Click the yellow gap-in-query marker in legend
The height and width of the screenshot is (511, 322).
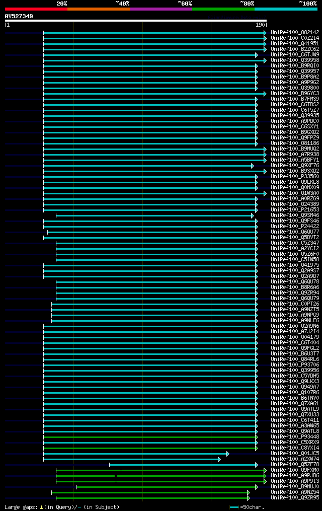pos(41,507)
